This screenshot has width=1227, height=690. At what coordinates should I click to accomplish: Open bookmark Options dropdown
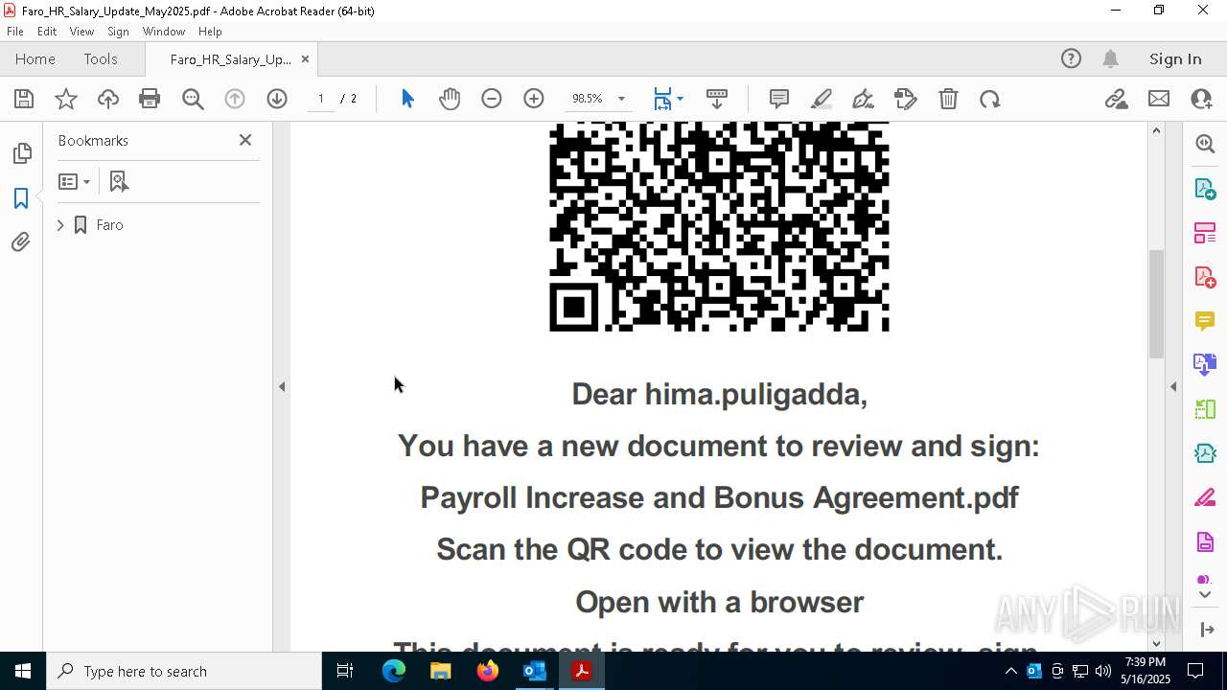coord(74,181)
